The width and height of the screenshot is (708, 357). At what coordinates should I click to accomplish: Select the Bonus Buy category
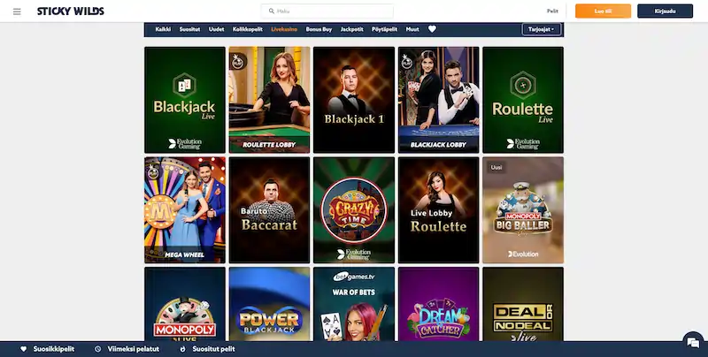[x=319, y=29]
